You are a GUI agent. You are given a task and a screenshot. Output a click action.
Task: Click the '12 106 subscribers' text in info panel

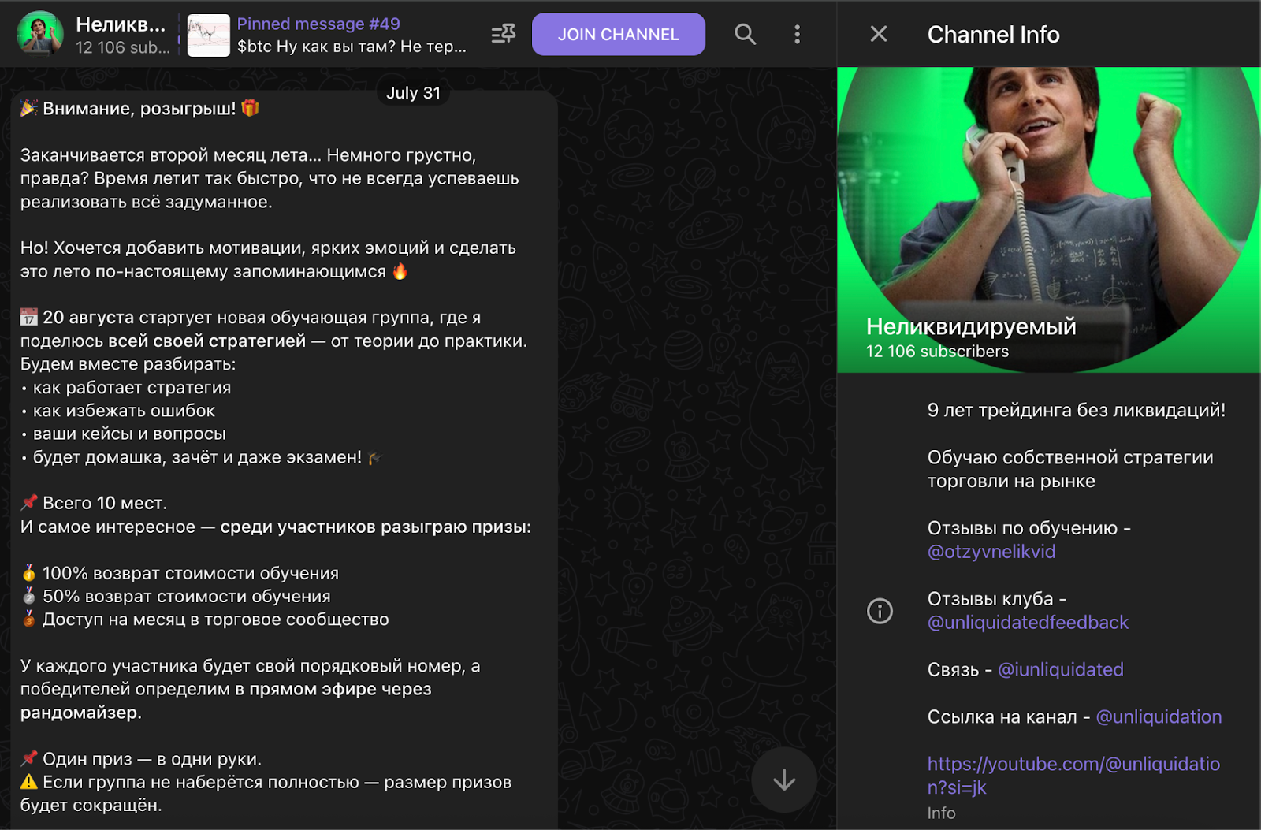coord(937,352)
